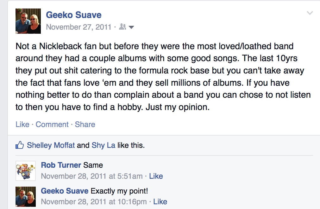
Task: Like the "Exactly my point!" comment
Action: 160,201
